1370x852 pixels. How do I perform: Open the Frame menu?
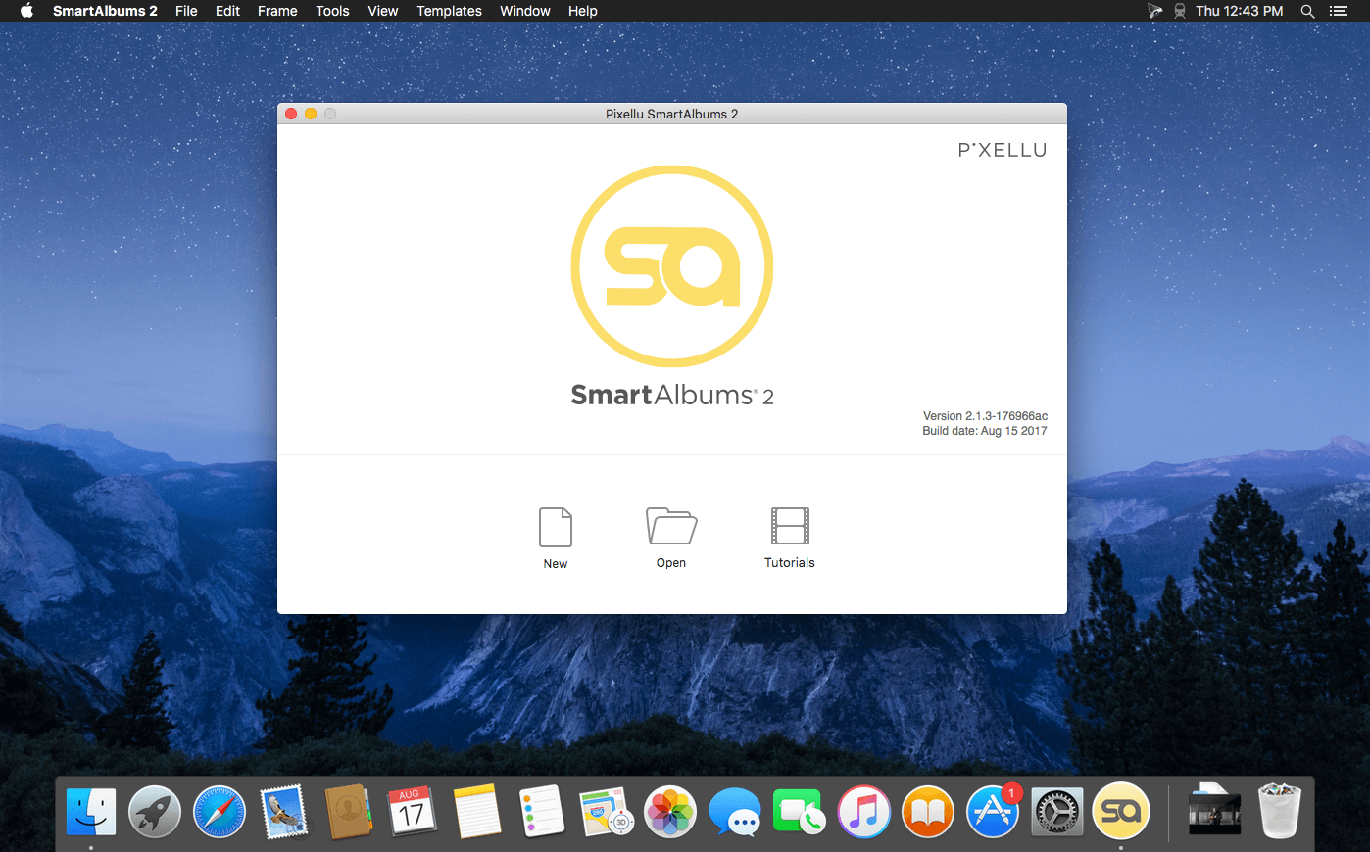pos(277,11)
